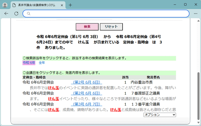Select the 令和 6年 year link
Image resolution: width=201 pixels, height=126 pixels.
click(x=29, y=63)
